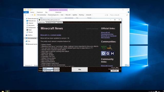The width and height of the screenshot is (164, 92).
Task: Click the Explorer help question-mark icon
Action: [128, 12]
